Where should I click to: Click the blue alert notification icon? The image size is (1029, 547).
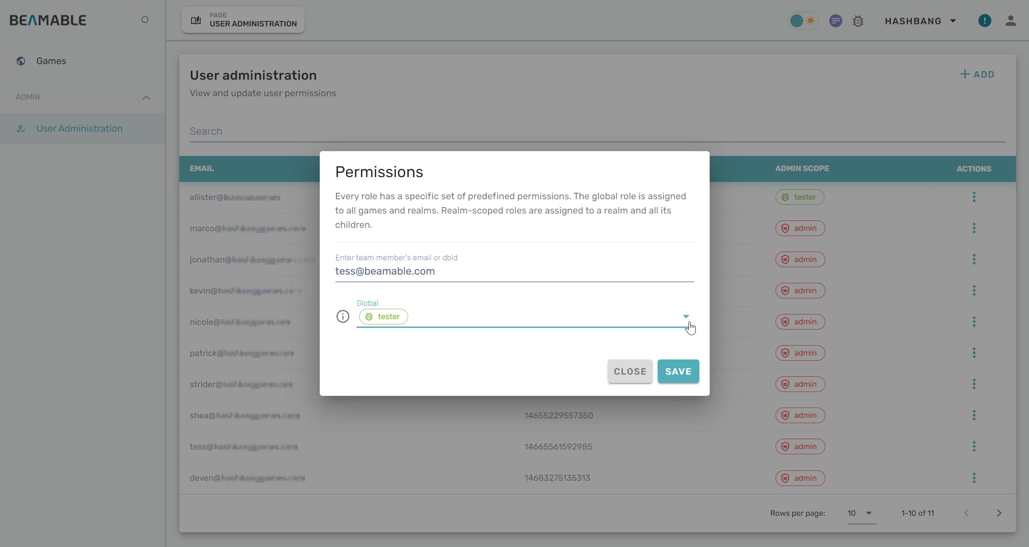point(984,21)
